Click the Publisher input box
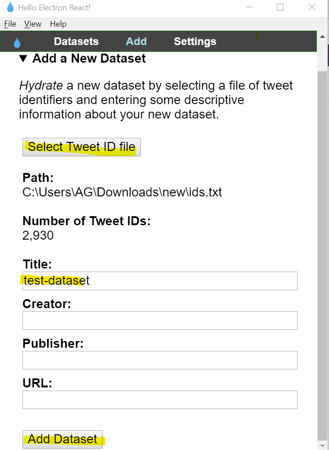 [160, 360]
